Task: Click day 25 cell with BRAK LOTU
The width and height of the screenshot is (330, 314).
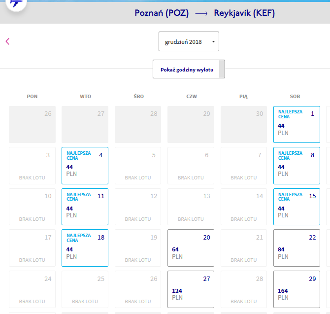Action: click(x=85, y=289)
